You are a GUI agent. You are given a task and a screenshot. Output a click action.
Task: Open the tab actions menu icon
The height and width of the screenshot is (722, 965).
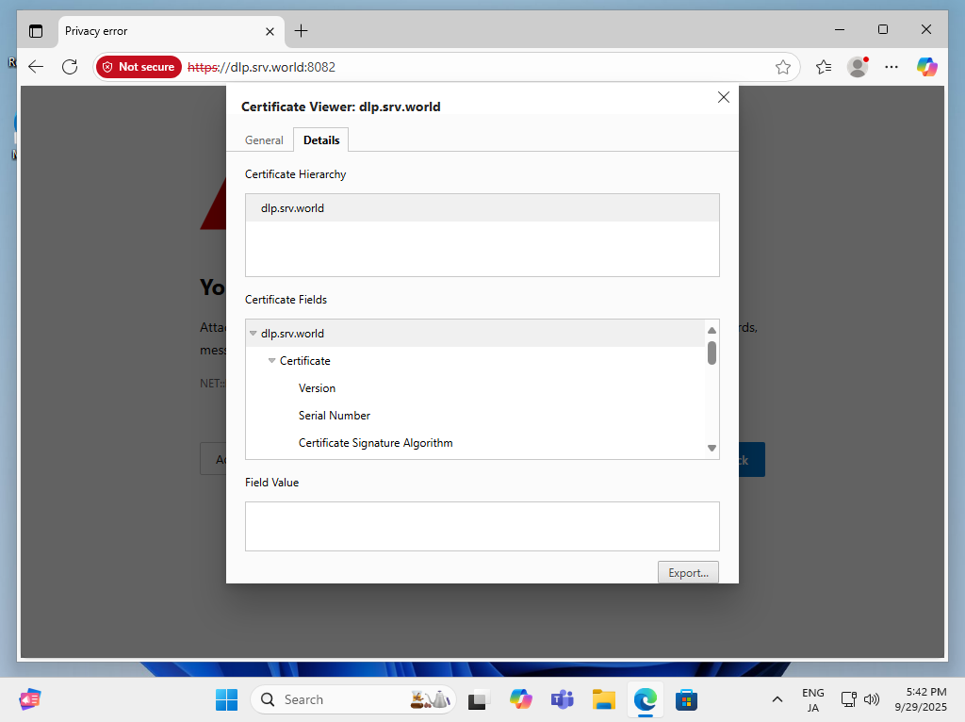(36, 31)
